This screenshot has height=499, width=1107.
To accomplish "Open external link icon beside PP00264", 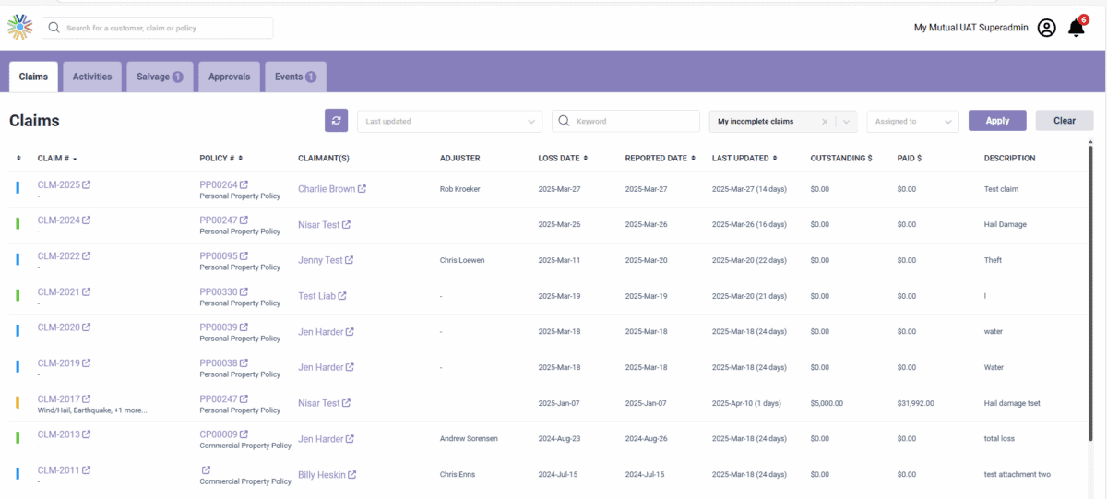I will (x=244, y=184).
